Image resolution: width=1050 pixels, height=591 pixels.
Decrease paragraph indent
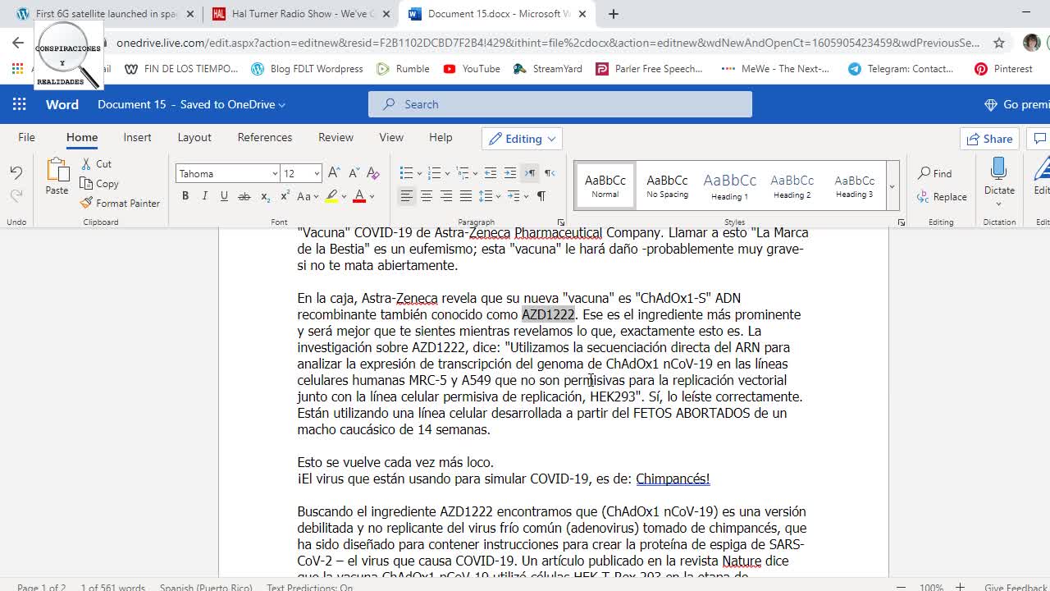point(491,173)
